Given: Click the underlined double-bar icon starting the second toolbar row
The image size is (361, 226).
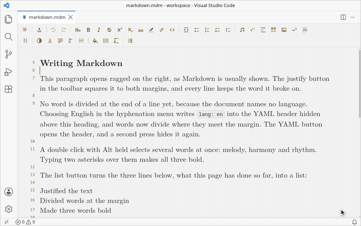Looking at the screenshot, I should point(25,41).
